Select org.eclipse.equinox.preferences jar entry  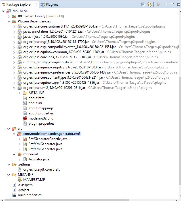tap(67, 73)
